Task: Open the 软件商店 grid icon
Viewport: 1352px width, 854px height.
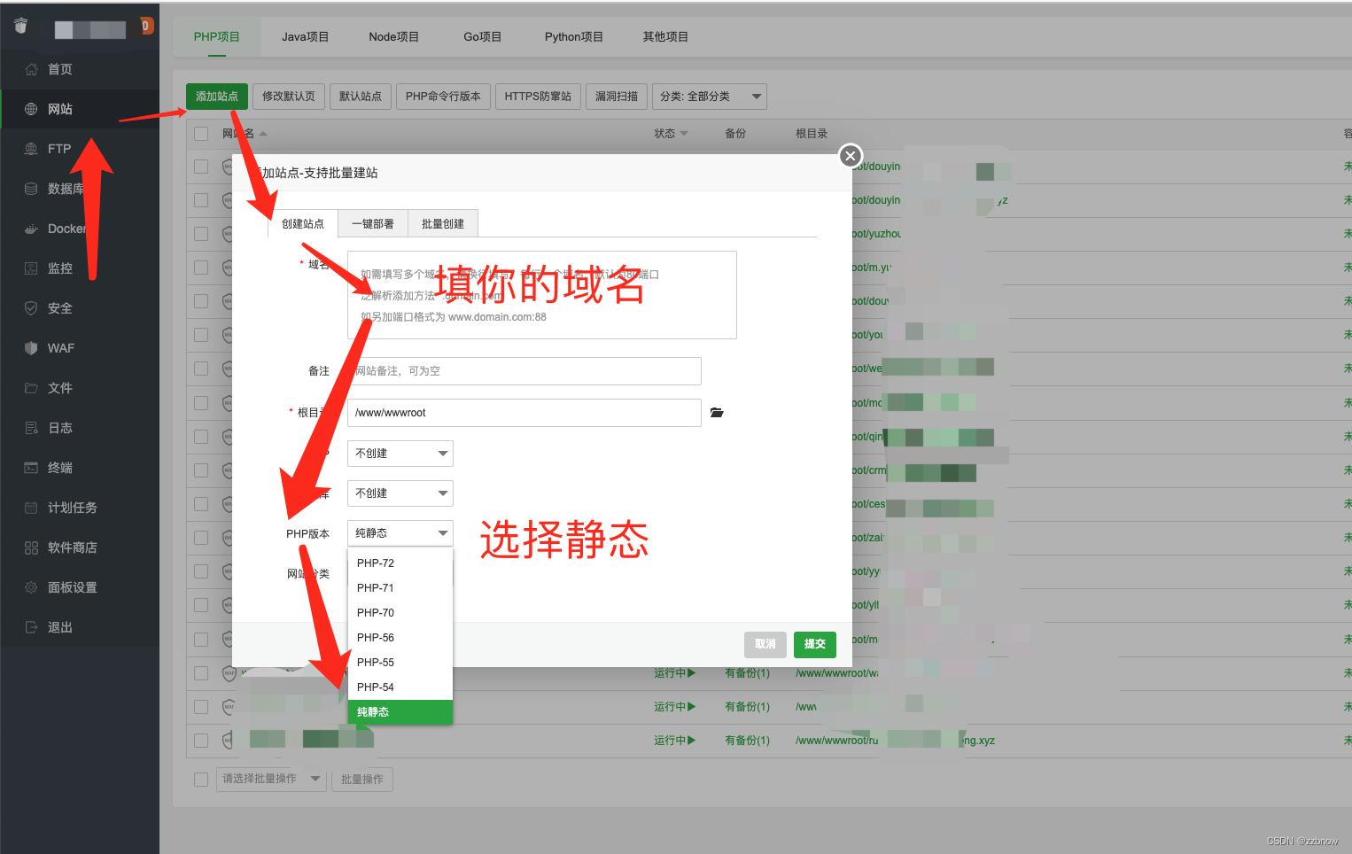Action: tap(31, 547)
